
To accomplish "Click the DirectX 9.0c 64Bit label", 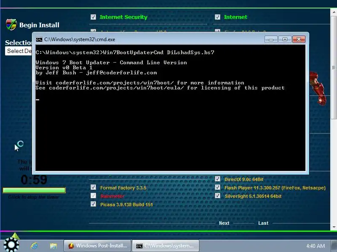I will pyautogui.click(x=244, y=180).
